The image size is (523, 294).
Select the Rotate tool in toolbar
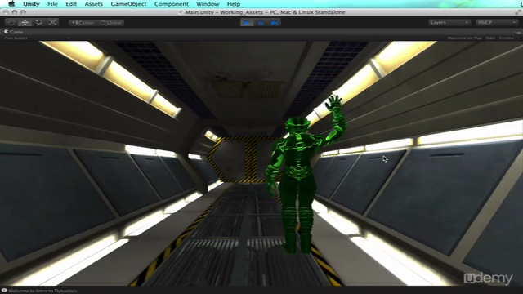coord(39,22)
